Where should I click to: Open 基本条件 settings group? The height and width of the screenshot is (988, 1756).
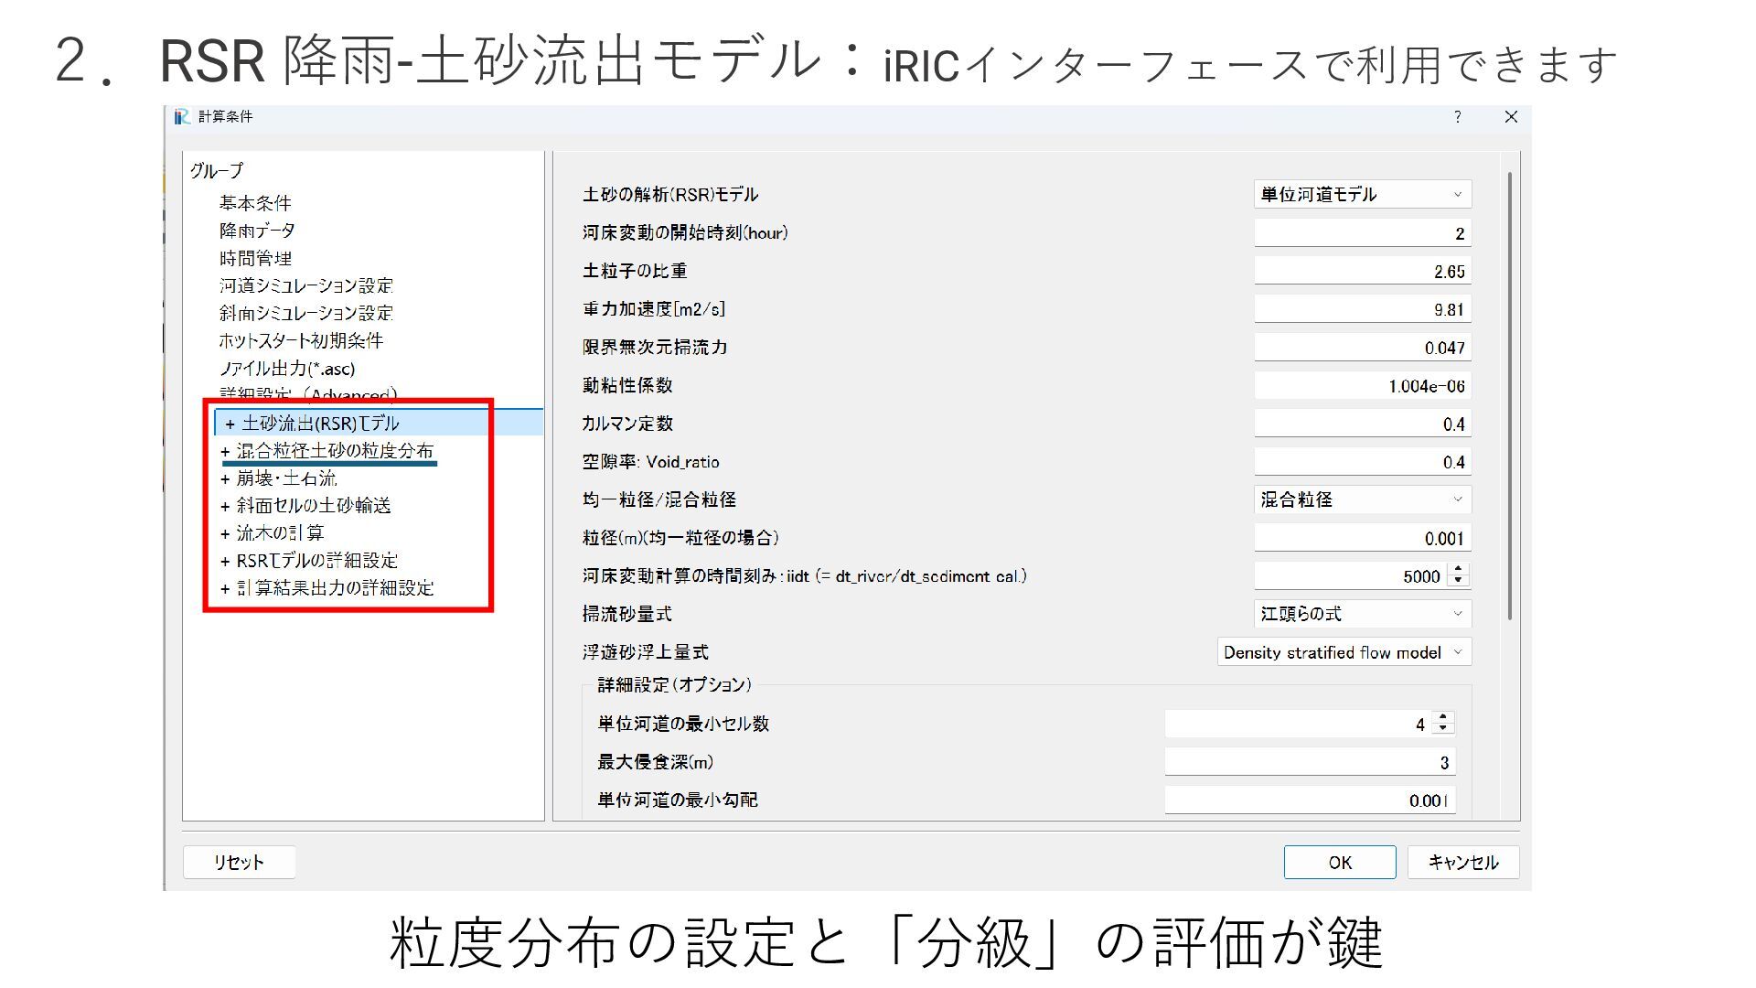pyautogui.click(x=255, y=203)
